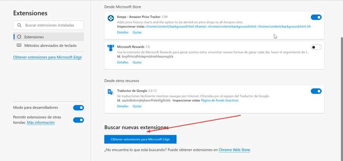Click Quitar for Keepa extension

(x=137, y=32)
